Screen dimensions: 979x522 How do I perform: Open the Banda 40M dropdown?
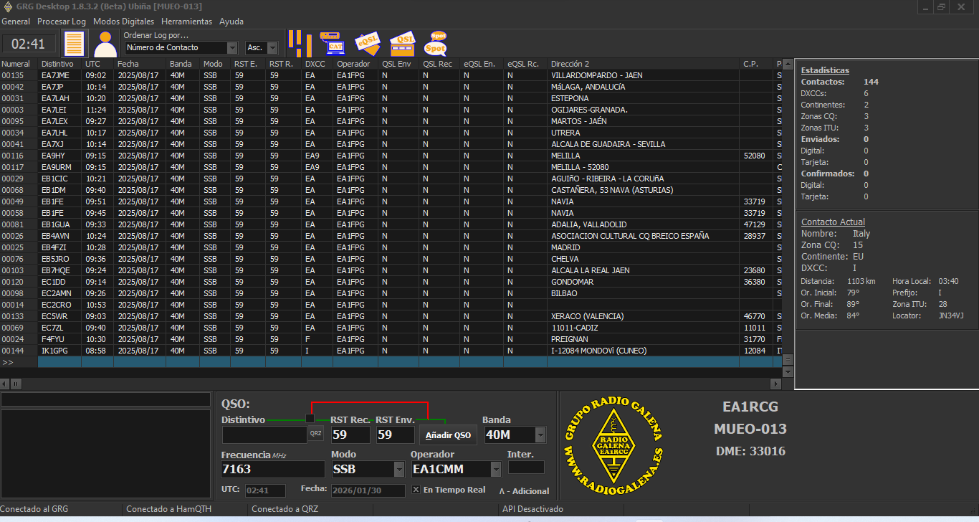pyautogui.click(x=540, y=435)
